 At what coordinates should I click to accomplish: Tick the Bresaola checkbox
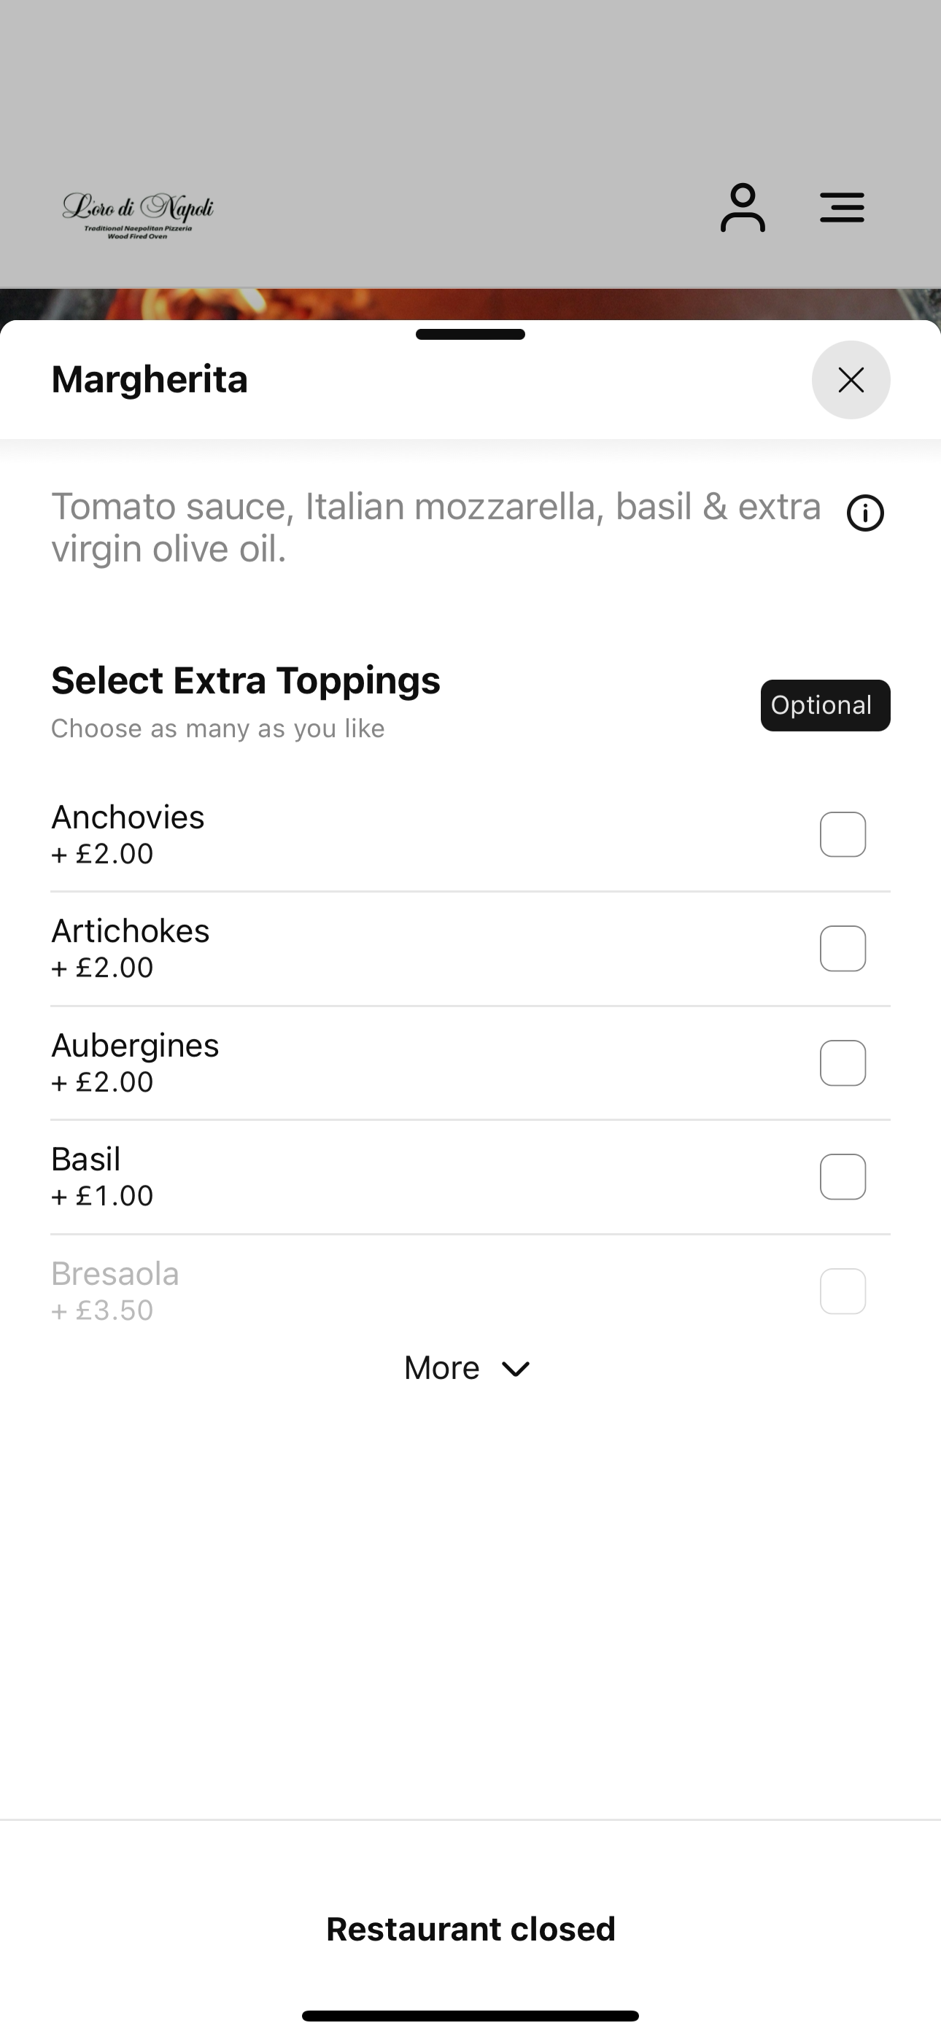tap(843, 1291)
